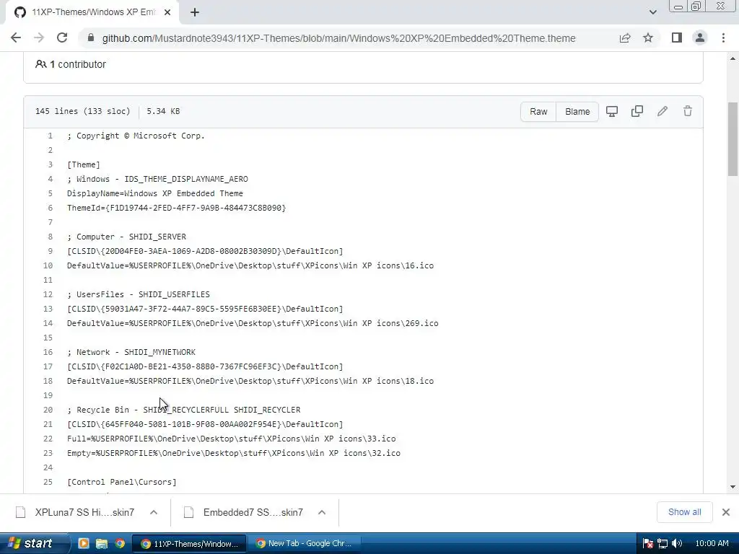Screen dimensions: 739x554
Task: Close the 11XP-Themes tab
Action: pyautogui.click(x=167, y=12)
